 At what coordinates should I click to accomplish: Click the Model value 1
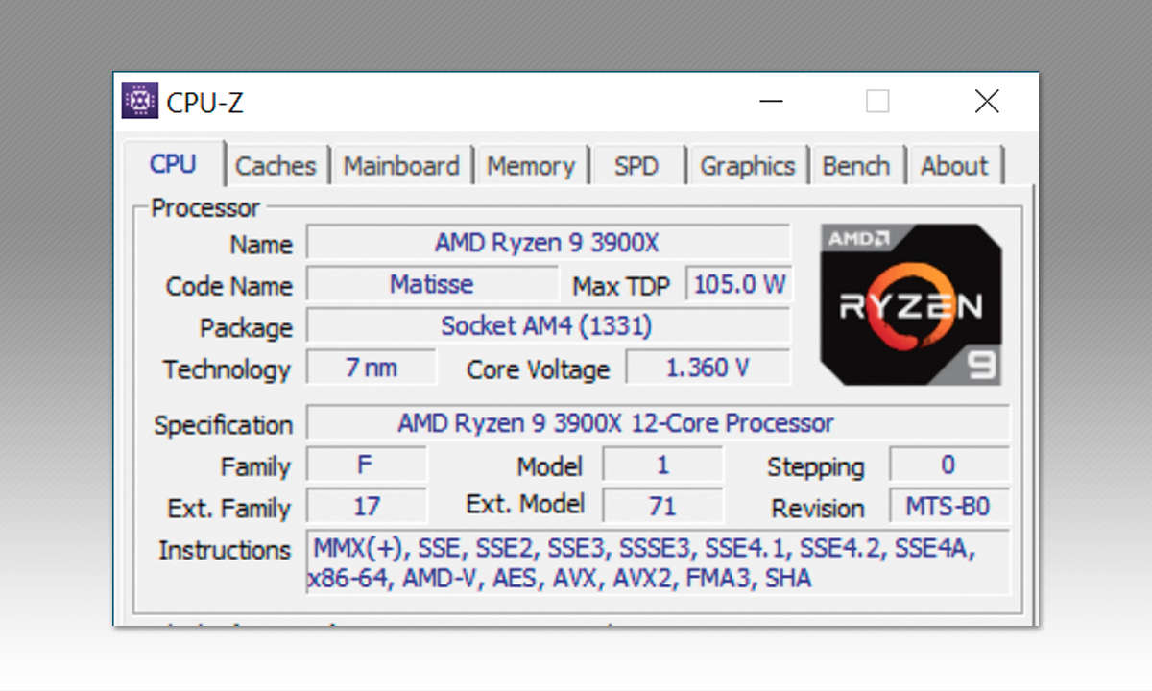pos(662,465)
